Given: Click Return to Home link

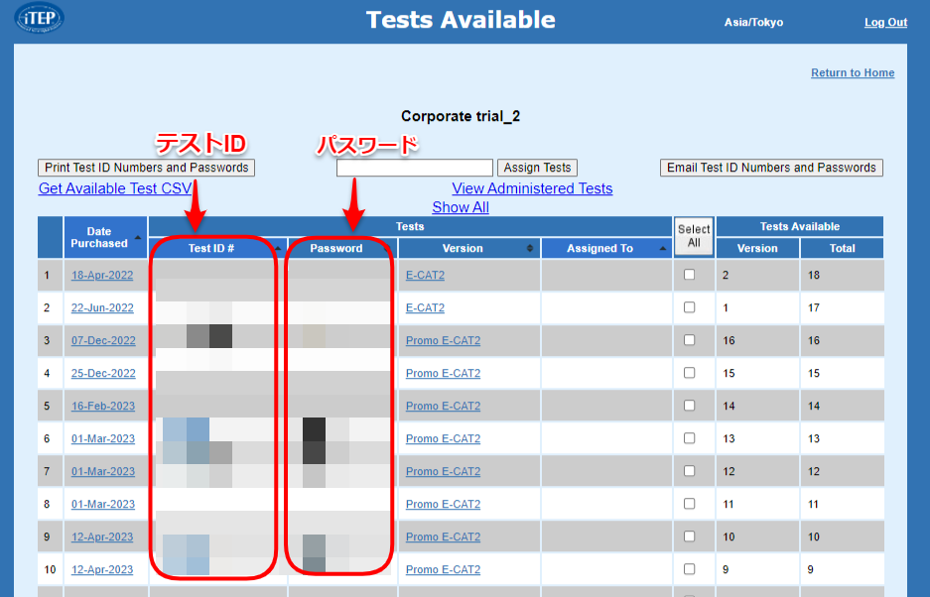Looking at the screenshot, I should pos(853,73).
